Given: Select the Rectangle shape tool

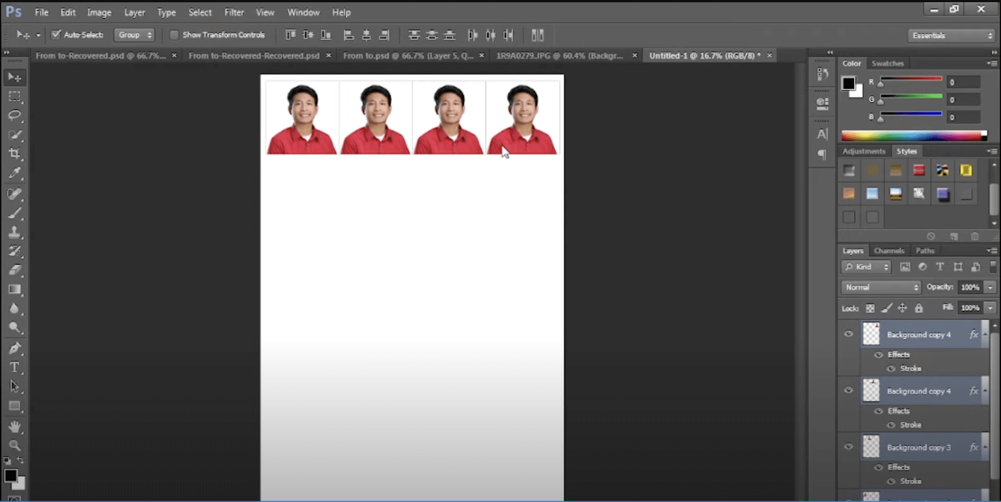Looking at the screenshot, I should (x=14, y=406).
